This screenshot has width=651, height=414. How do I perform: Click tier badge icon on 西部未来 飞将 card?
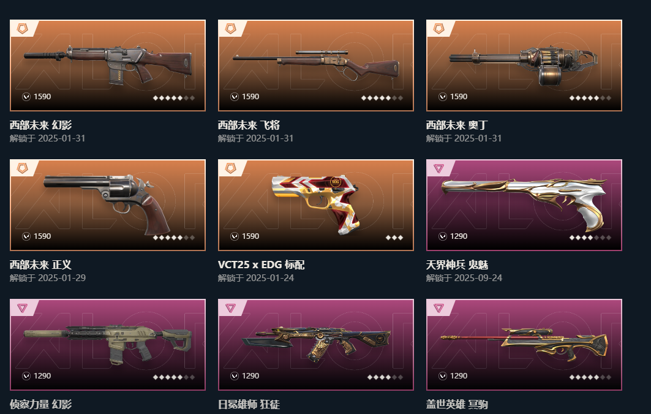(x=230, y=28)
